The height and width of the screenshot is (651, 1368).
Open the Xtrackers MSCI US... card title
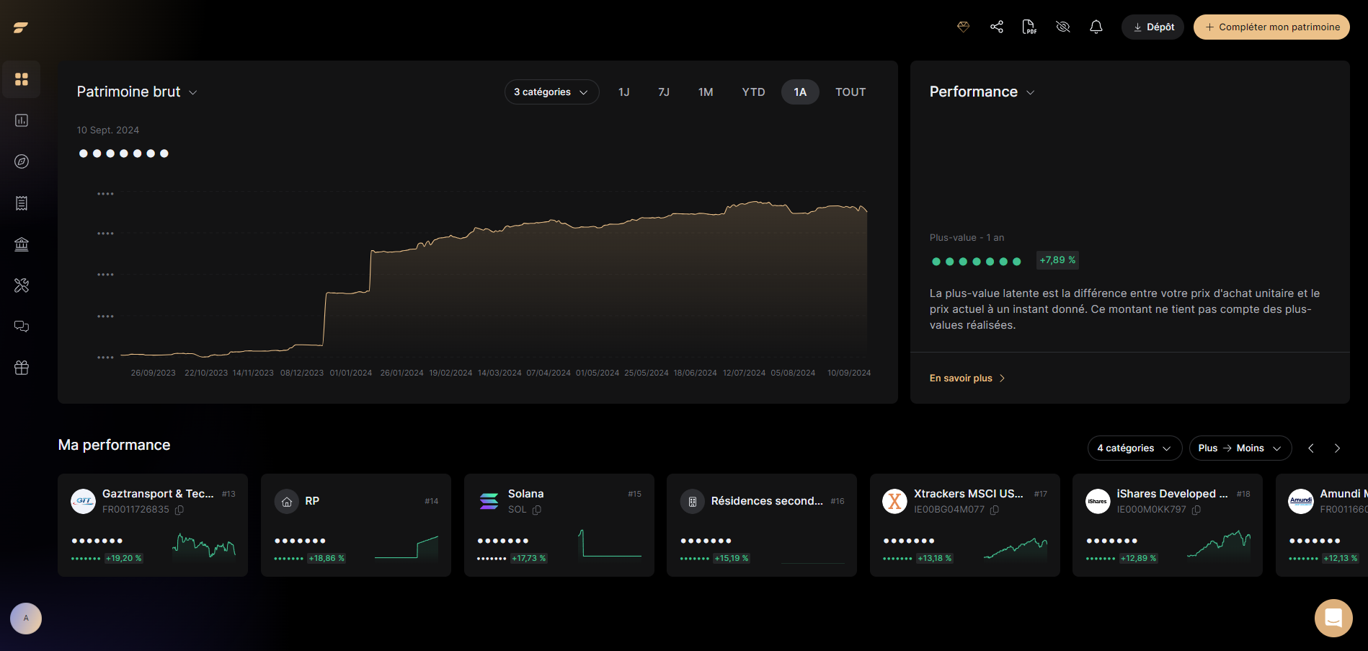968,494
